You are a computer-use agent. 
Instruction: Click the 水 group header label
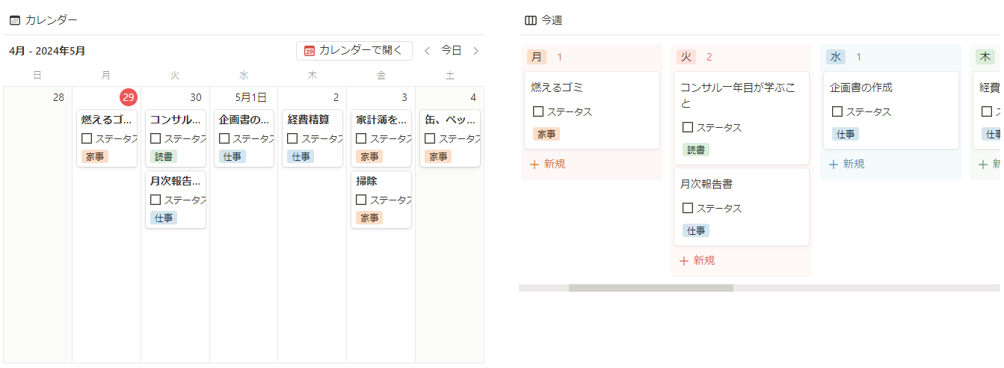coord(836,57)
